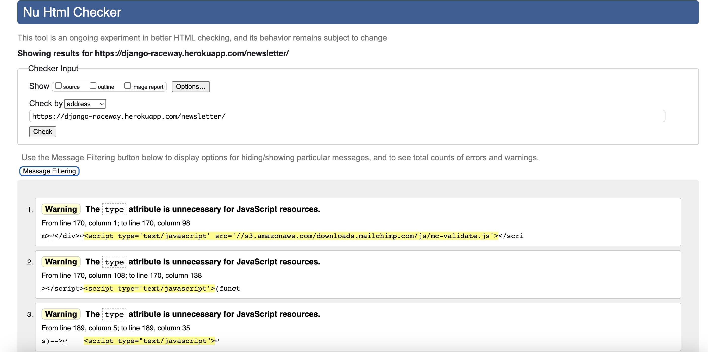Click 'From line 170, column 108' location text

[x=122, y=275]
